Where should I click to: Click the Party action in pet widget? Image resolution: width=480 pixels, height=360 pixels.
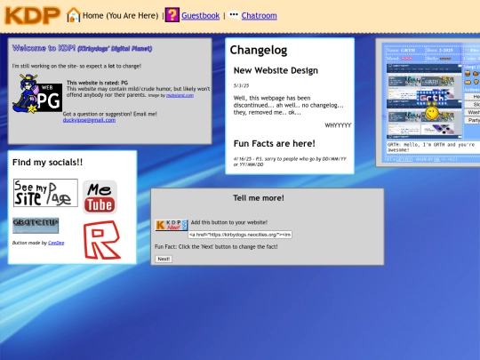point(472,120)
